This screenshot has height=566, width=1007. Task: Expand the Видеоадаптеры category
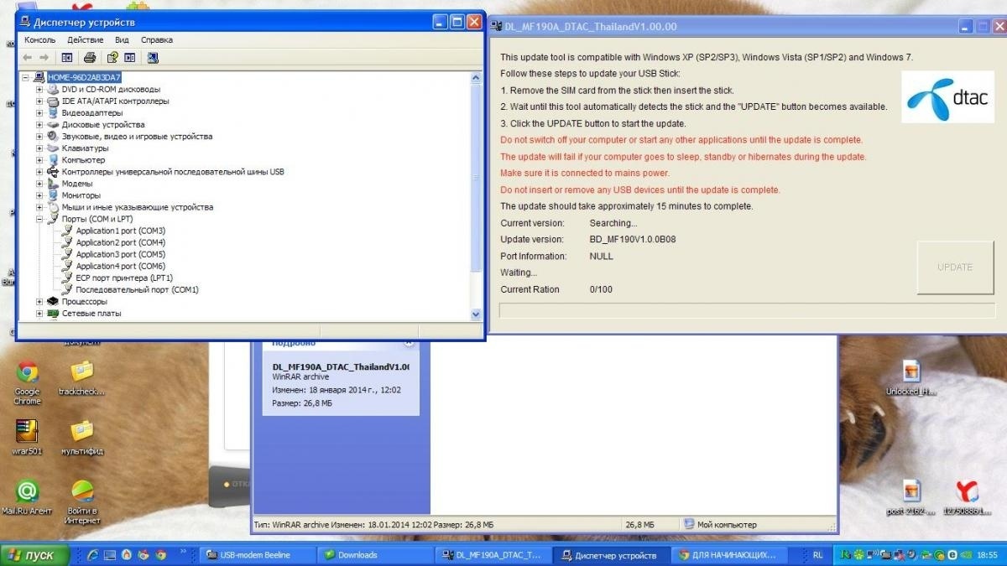tap(39, 112)
